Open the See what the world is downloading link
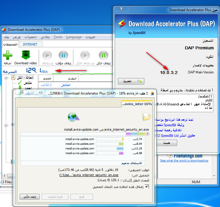This screenshot has height=207, width=220. click(184, 161)
